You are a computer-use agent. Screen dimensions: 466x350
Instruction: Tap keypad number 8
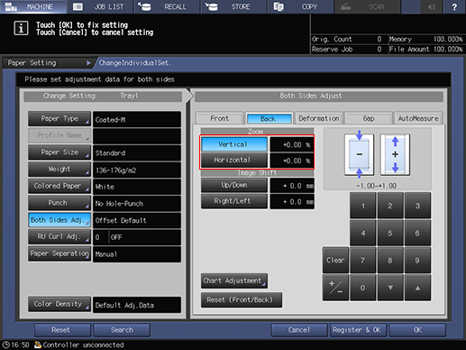(x=389, y=261)
